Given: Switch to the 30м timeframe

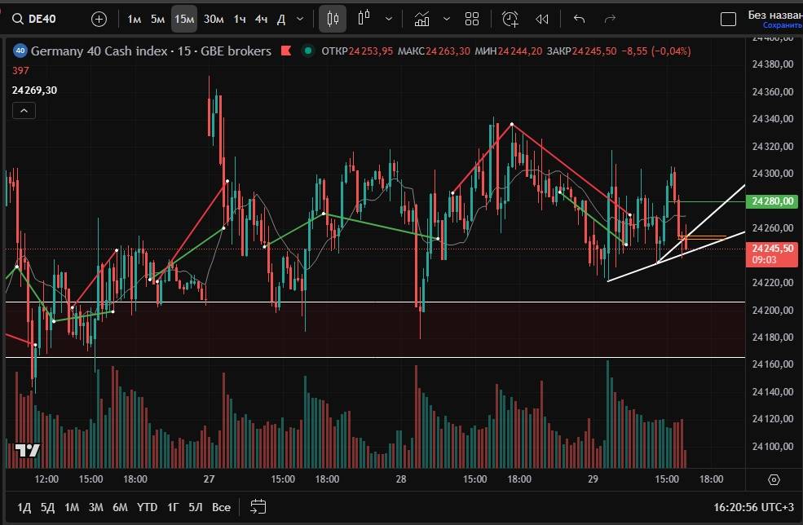Looking at the screenshot, I should coord(214,19).
